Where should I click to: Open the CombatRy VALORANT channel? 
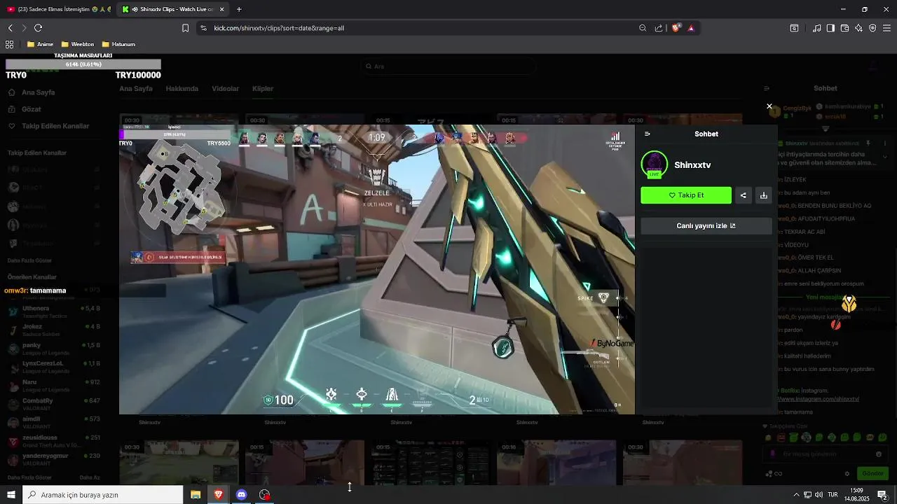[x=54, y=404]
